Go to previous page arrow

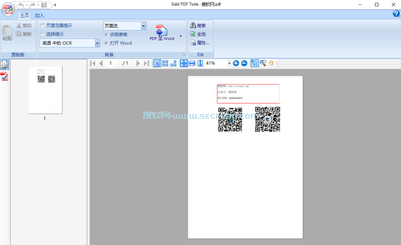(101, 63)
